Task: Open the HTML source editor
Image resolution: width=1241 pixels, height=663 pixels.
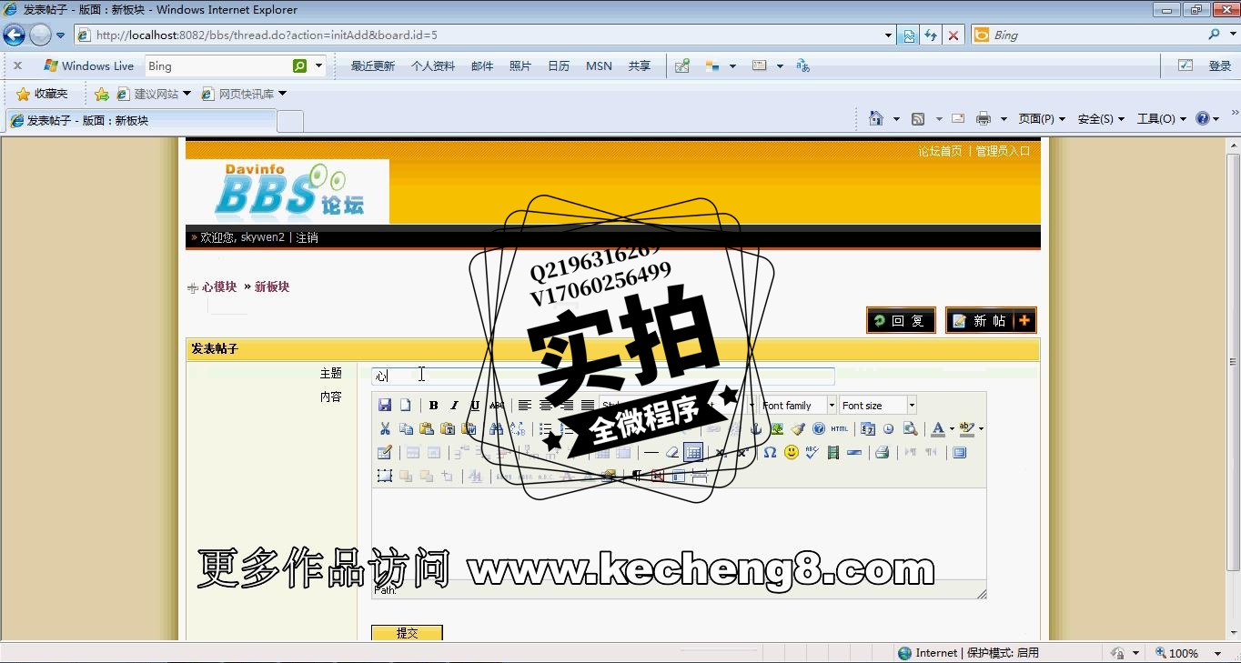Action: [840, 429]
